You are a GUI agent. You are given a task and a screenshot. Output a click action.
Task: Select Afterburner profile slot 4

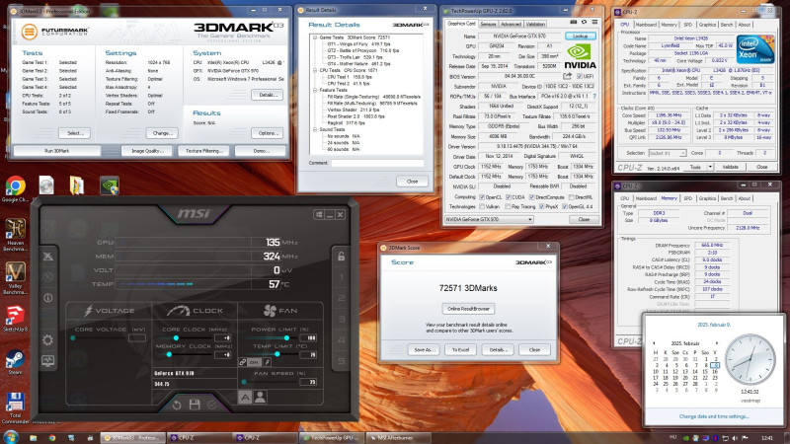point(341,339)
